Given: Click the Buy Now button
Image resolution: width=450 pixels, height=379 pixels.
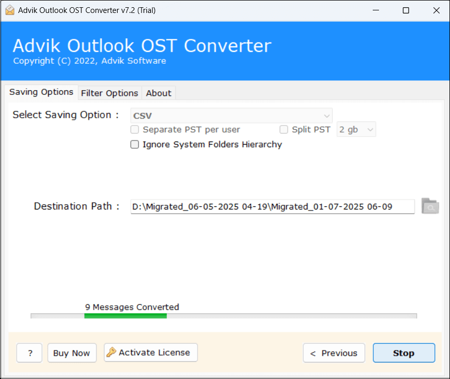Looking at the screenshot, I should point(72,353).
